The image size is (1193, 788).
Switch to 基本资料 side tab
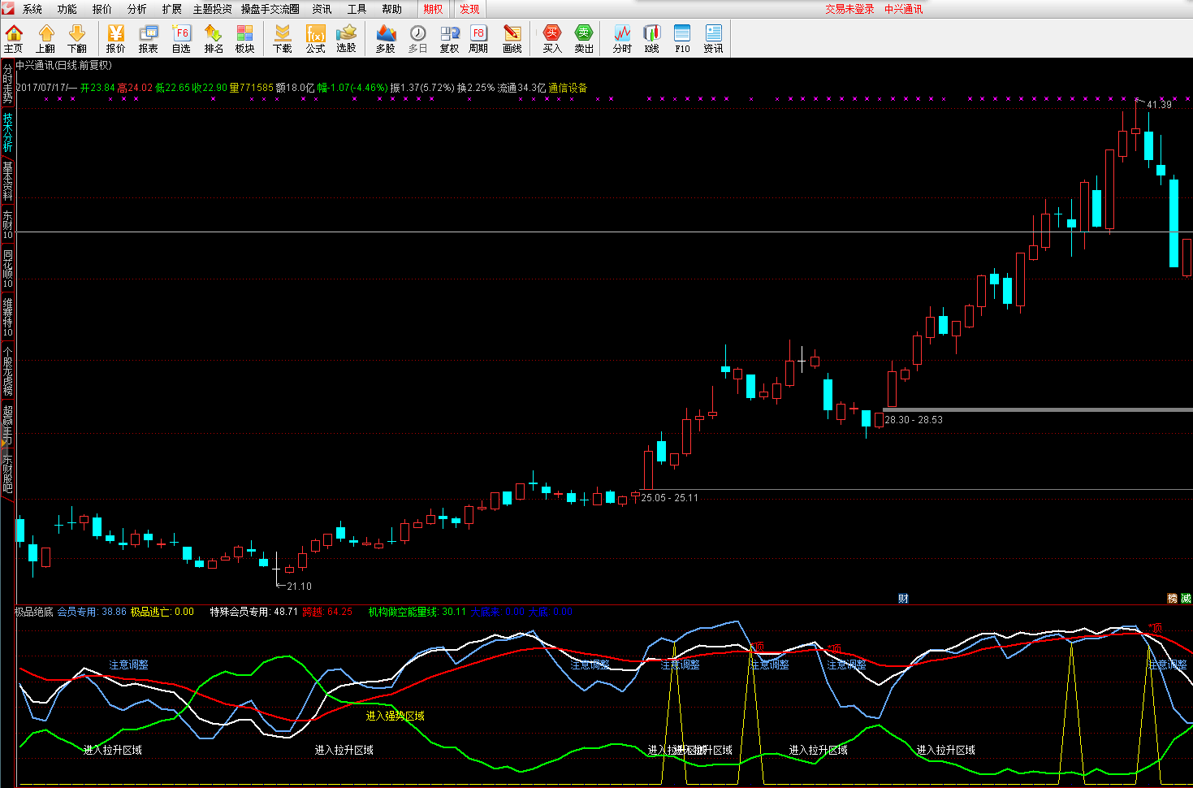point(7,180)
